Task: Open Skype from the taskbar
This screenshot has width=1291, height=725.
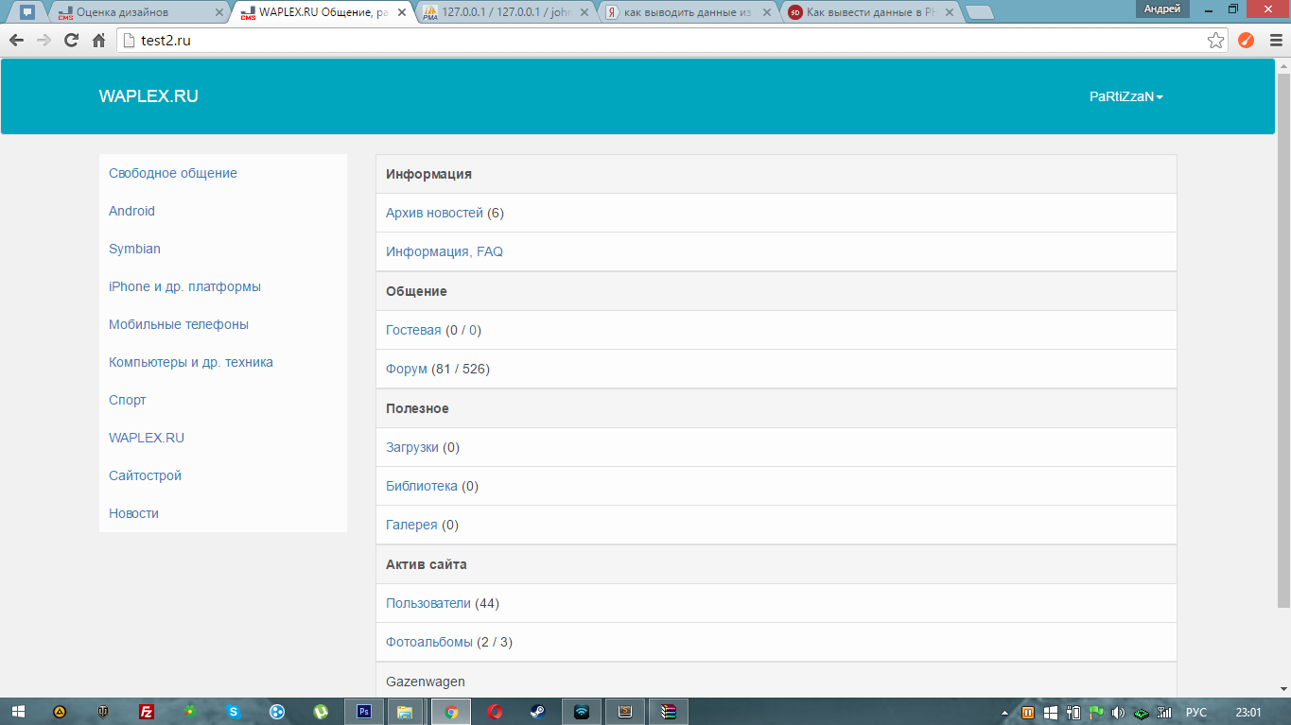Action: click(x=234, y=712)
